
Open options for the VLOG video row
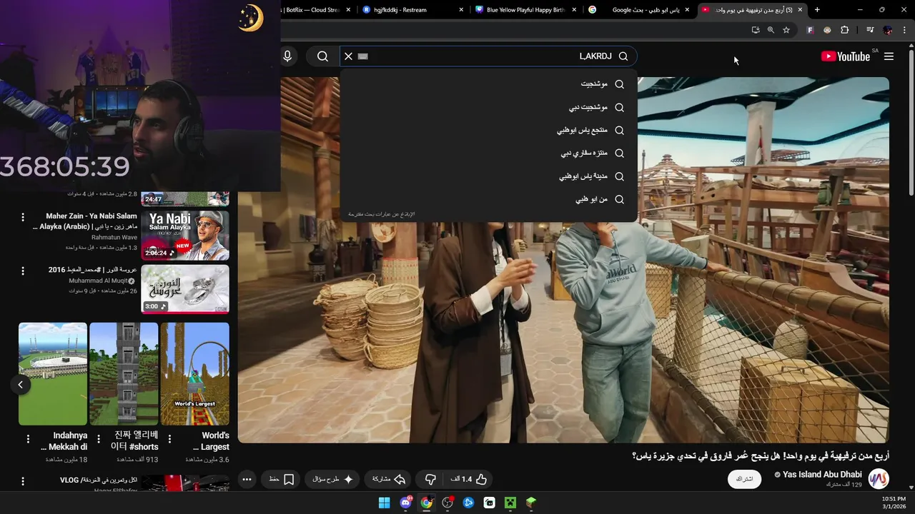click(x=22, y=481)
